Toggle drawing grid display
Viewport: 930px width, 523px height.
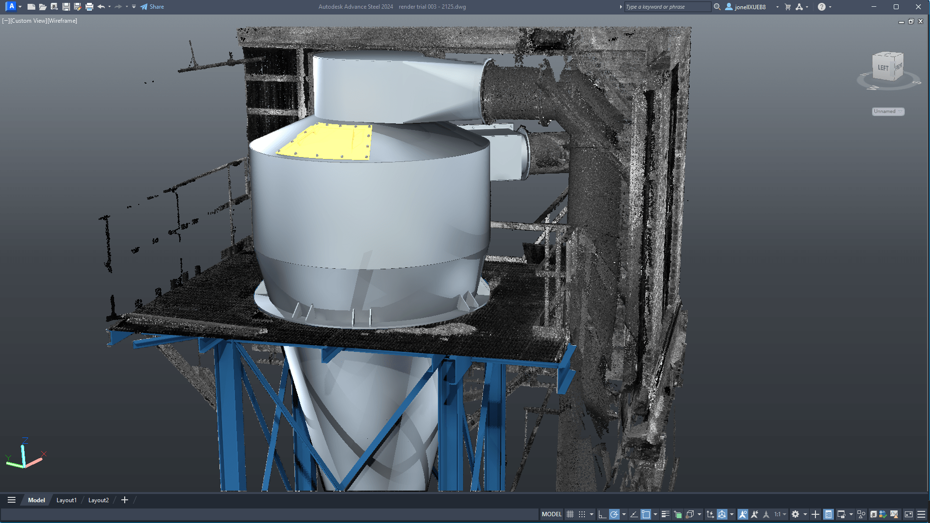(570, 514)
